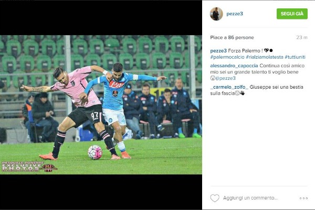Click the 23 m timestamp

coord(302,38)
